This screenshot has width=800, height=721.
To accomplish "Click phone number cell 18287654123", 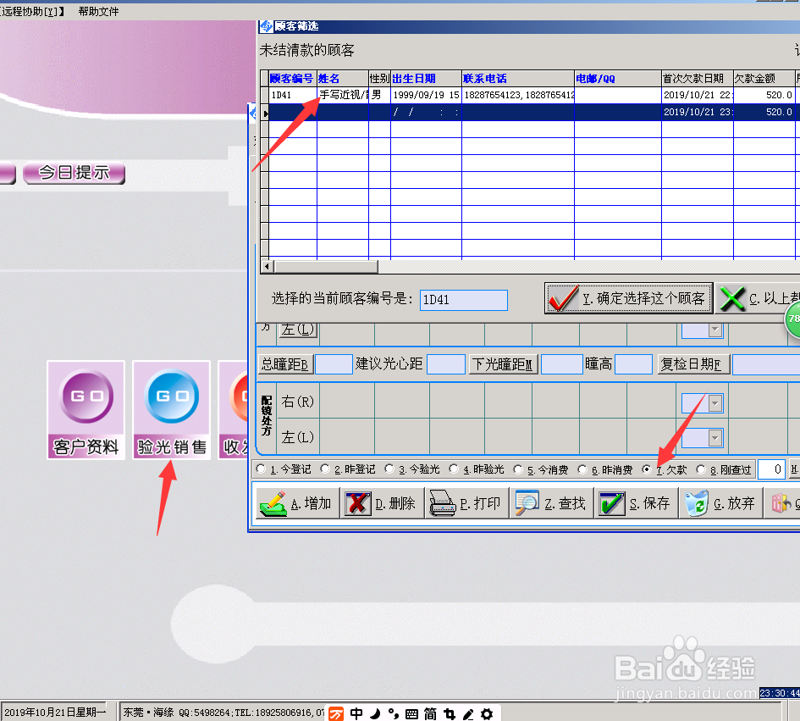I will pyautogui.click(x=518, y=95).
